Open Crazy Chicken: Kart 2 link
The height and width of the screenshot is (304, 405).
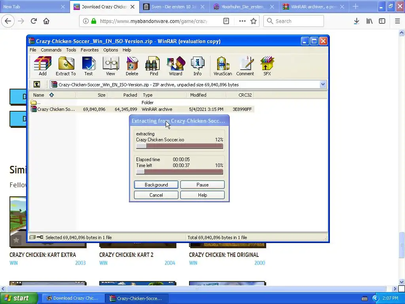pyautogui.click(x=126, y=255)
